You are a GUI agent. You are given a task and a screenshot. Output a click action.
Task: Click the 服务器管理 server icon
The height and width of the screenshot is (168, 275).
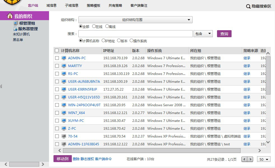[x=16, y=29]
